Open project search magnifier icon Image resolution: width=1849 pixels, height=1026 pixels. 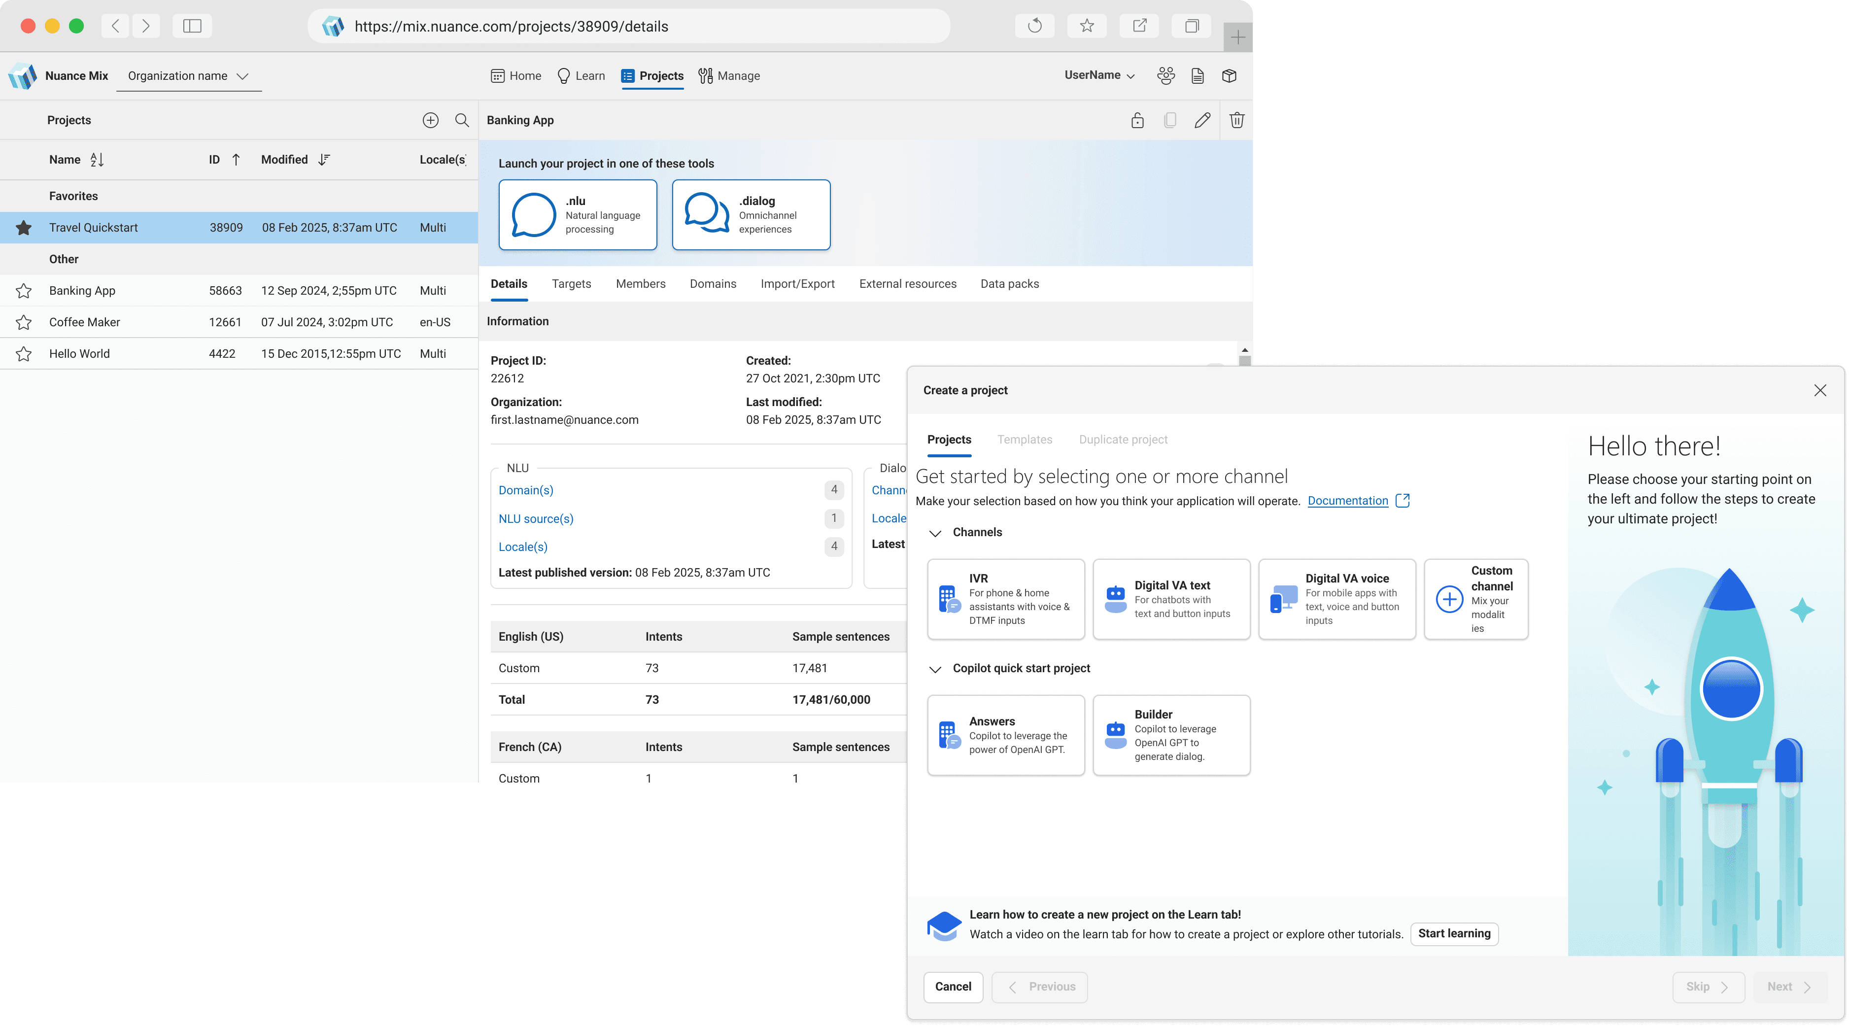tap(462, 120)
